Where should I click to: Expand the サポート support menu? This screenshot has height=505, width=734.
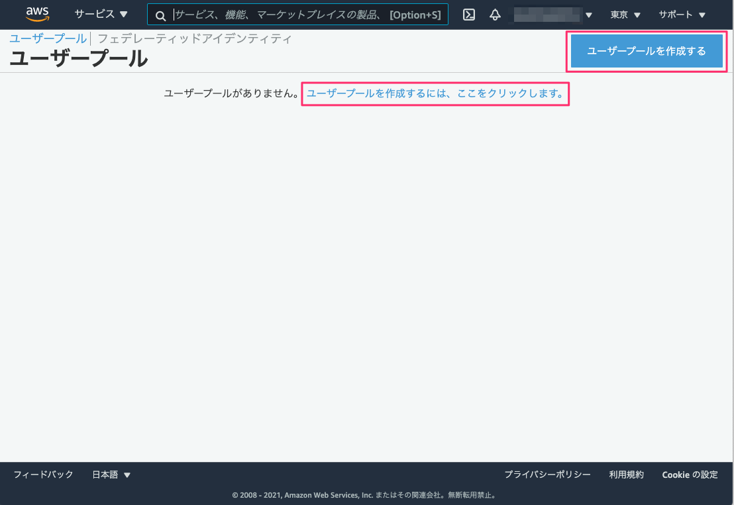[x=682, y=15]
